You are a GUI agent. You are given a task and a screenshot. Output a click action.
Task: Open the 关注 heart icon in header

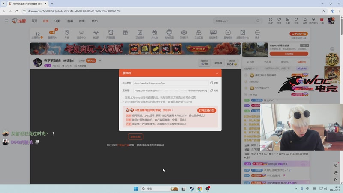279,21
